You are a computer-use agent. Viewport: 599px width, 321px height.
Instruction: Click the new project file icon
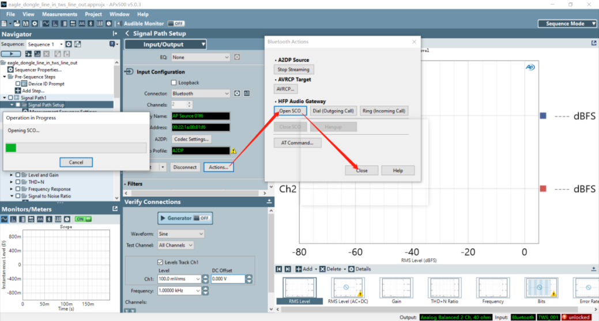pos(4,24)
